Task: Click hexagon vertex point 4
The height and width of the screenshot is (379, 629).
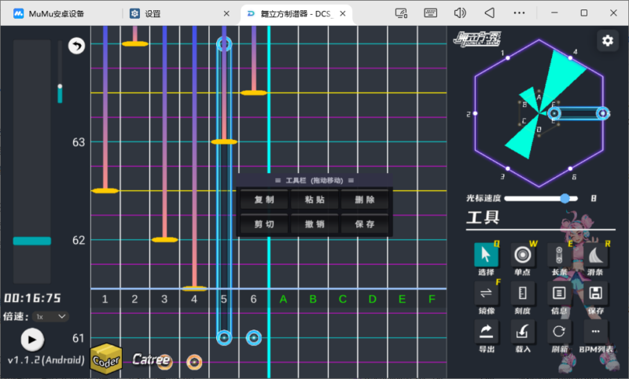Action: pyautogui.click(x=570, y=57)
